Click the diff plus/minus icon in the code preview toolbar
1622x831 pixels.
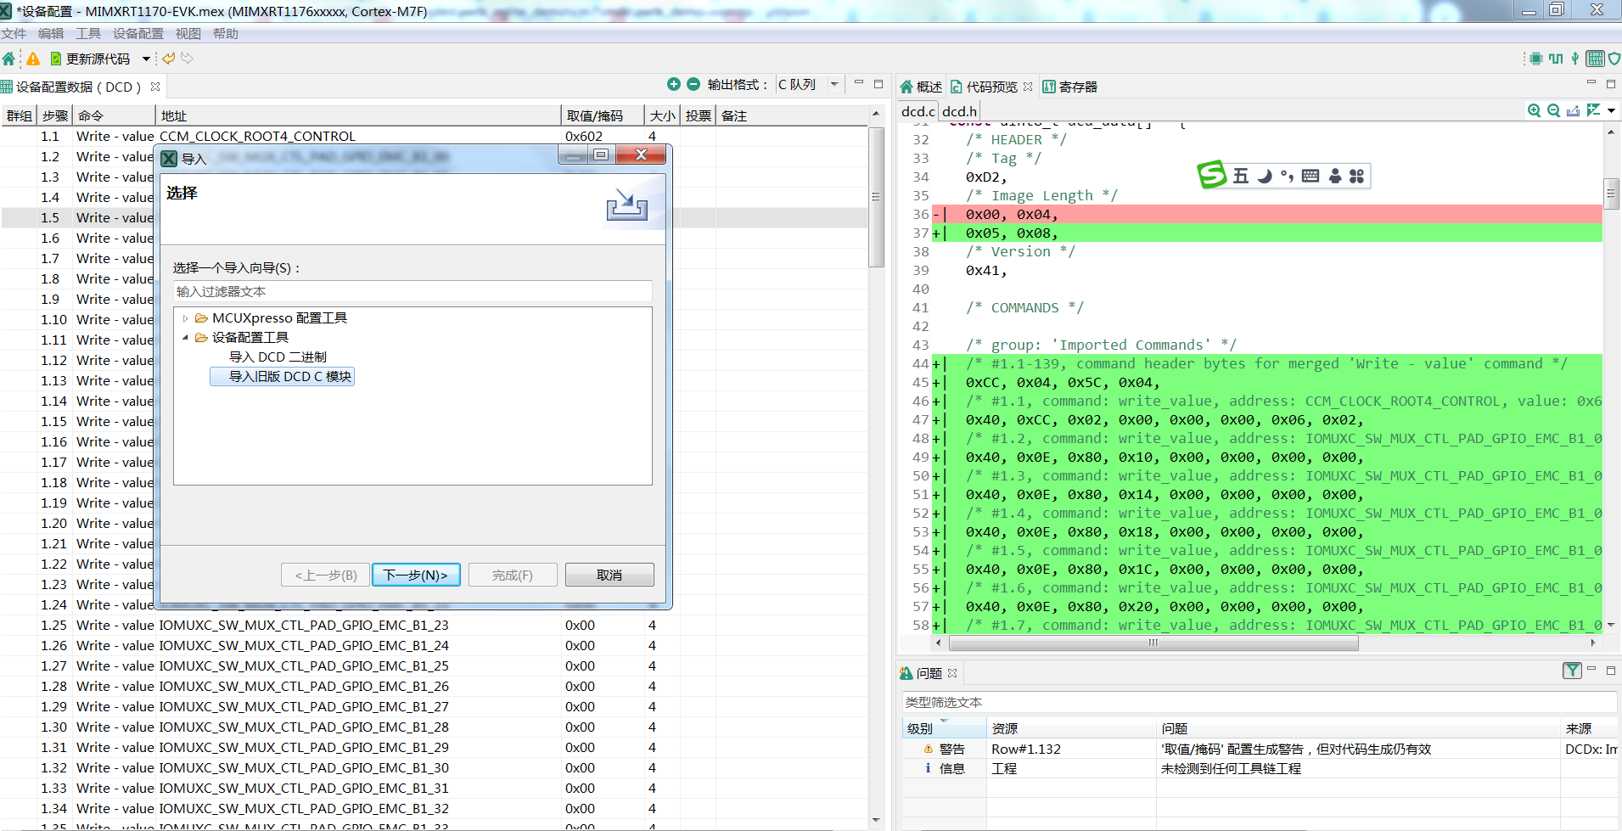point(1593,110)
